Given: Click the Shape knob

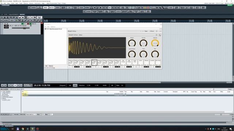Looking at the screenshot, I should point(132,43).
